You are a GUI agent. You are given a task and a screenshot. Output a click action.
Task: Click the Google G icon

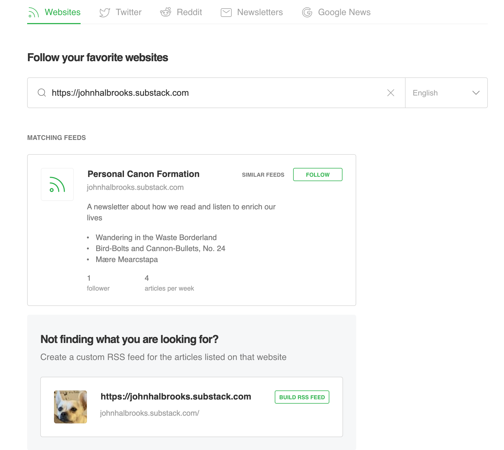pos(307,12)
